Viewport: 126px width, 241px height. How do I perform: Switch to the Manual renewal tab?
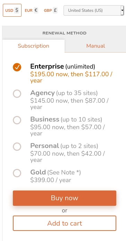click(95, 46)
